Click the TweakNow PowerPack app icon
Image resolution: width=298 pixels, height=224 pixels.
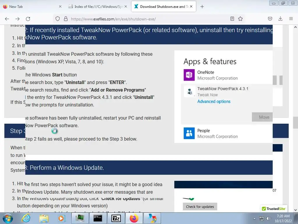(189, 92)
